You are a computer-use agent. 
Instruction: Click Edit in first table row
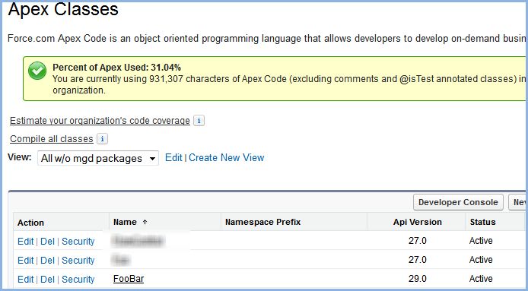pos(26,242)
